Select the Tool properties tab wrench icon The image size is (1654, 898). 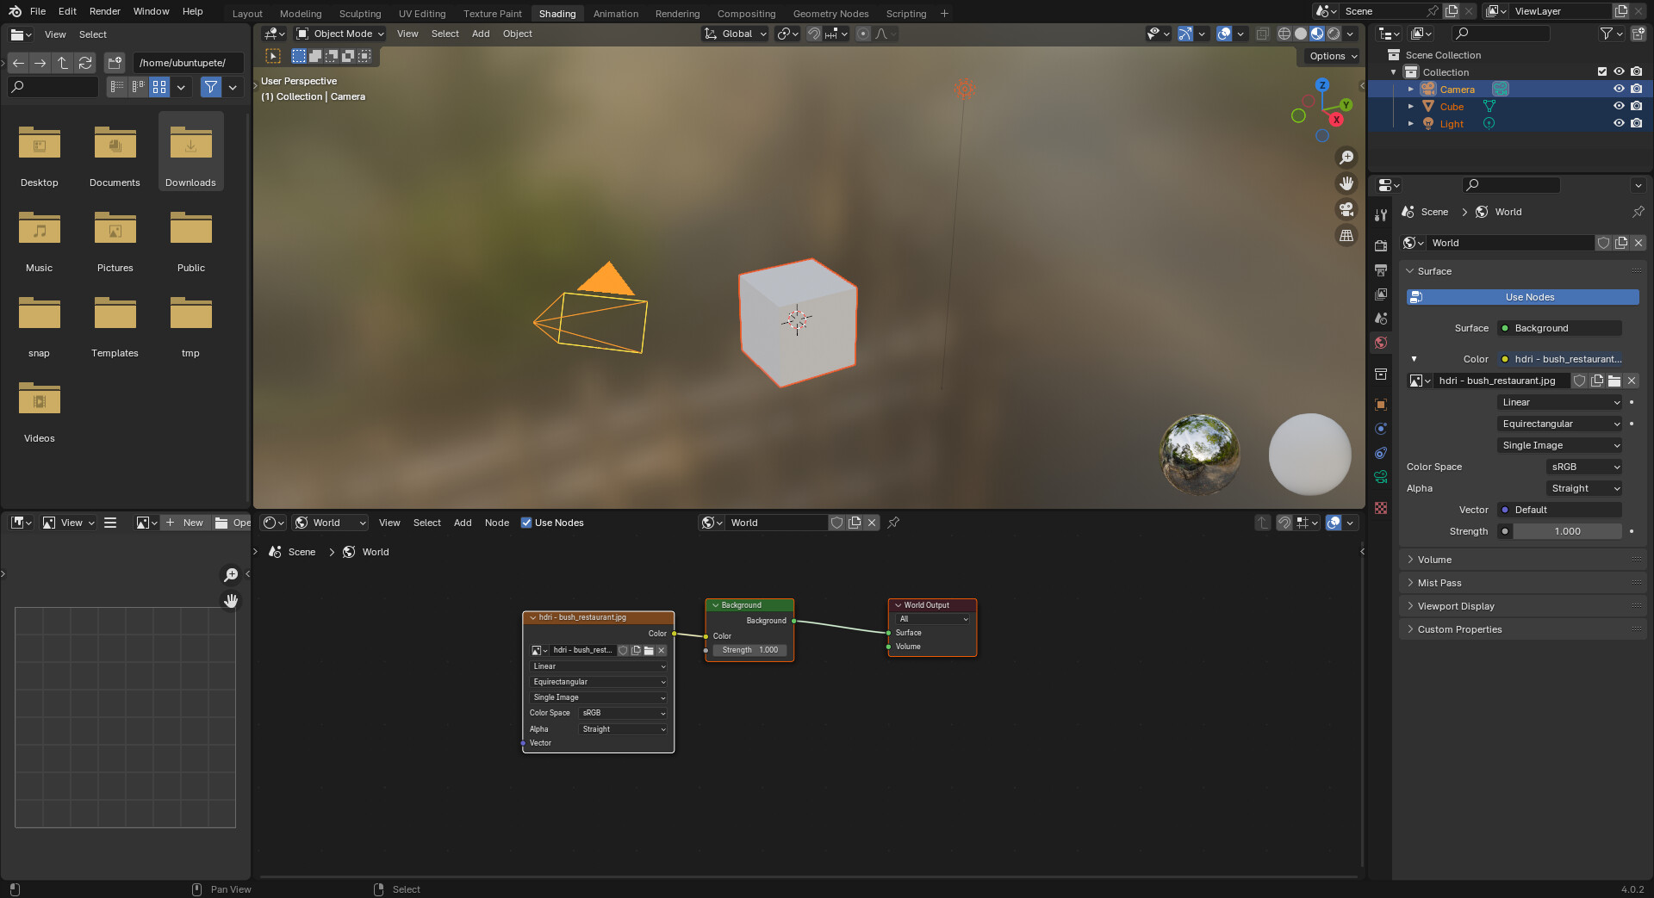(1382, 215)
